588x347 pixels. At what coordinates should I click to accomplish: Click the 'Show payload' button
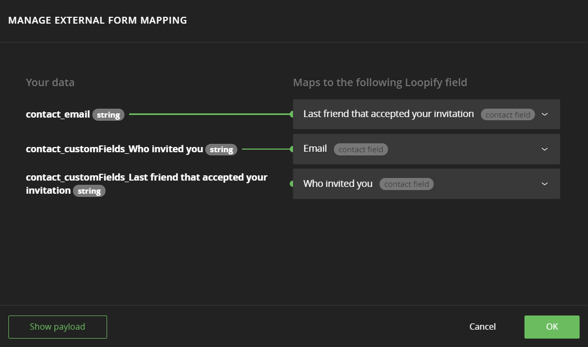click(58, 327)
